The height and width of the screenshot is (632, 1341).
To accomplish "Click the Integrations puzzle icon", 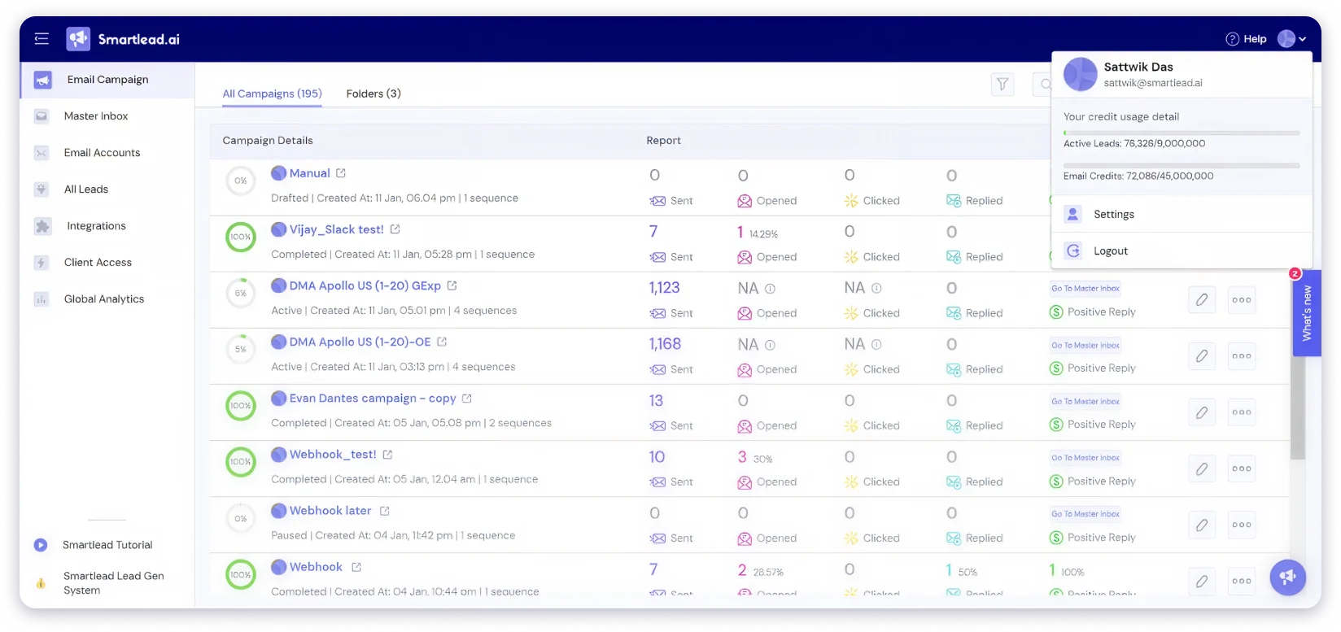I will (x=42, y=226).
